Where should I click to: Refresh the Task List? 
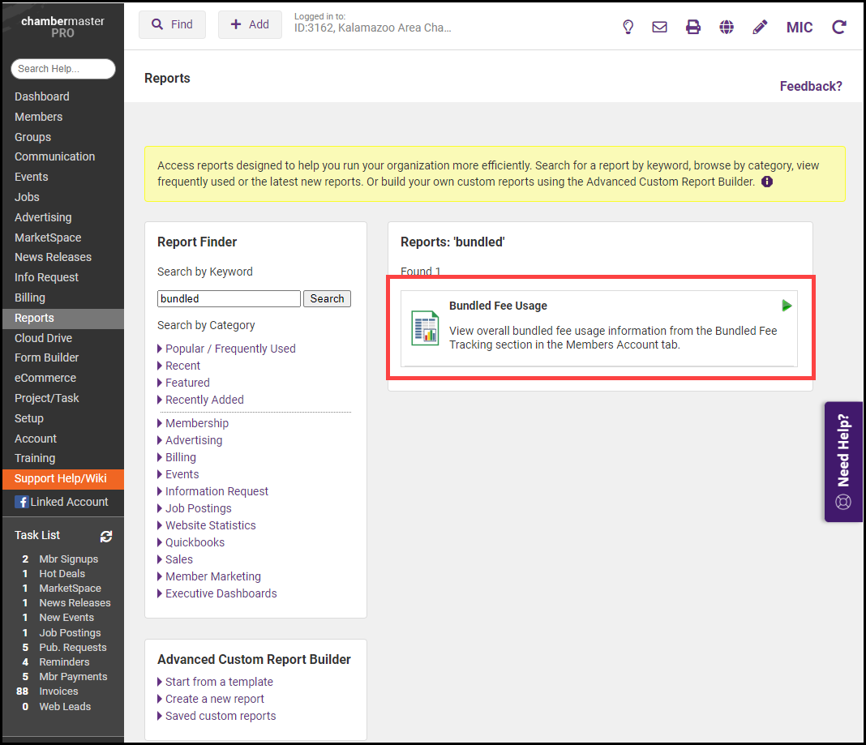point(106,536)
